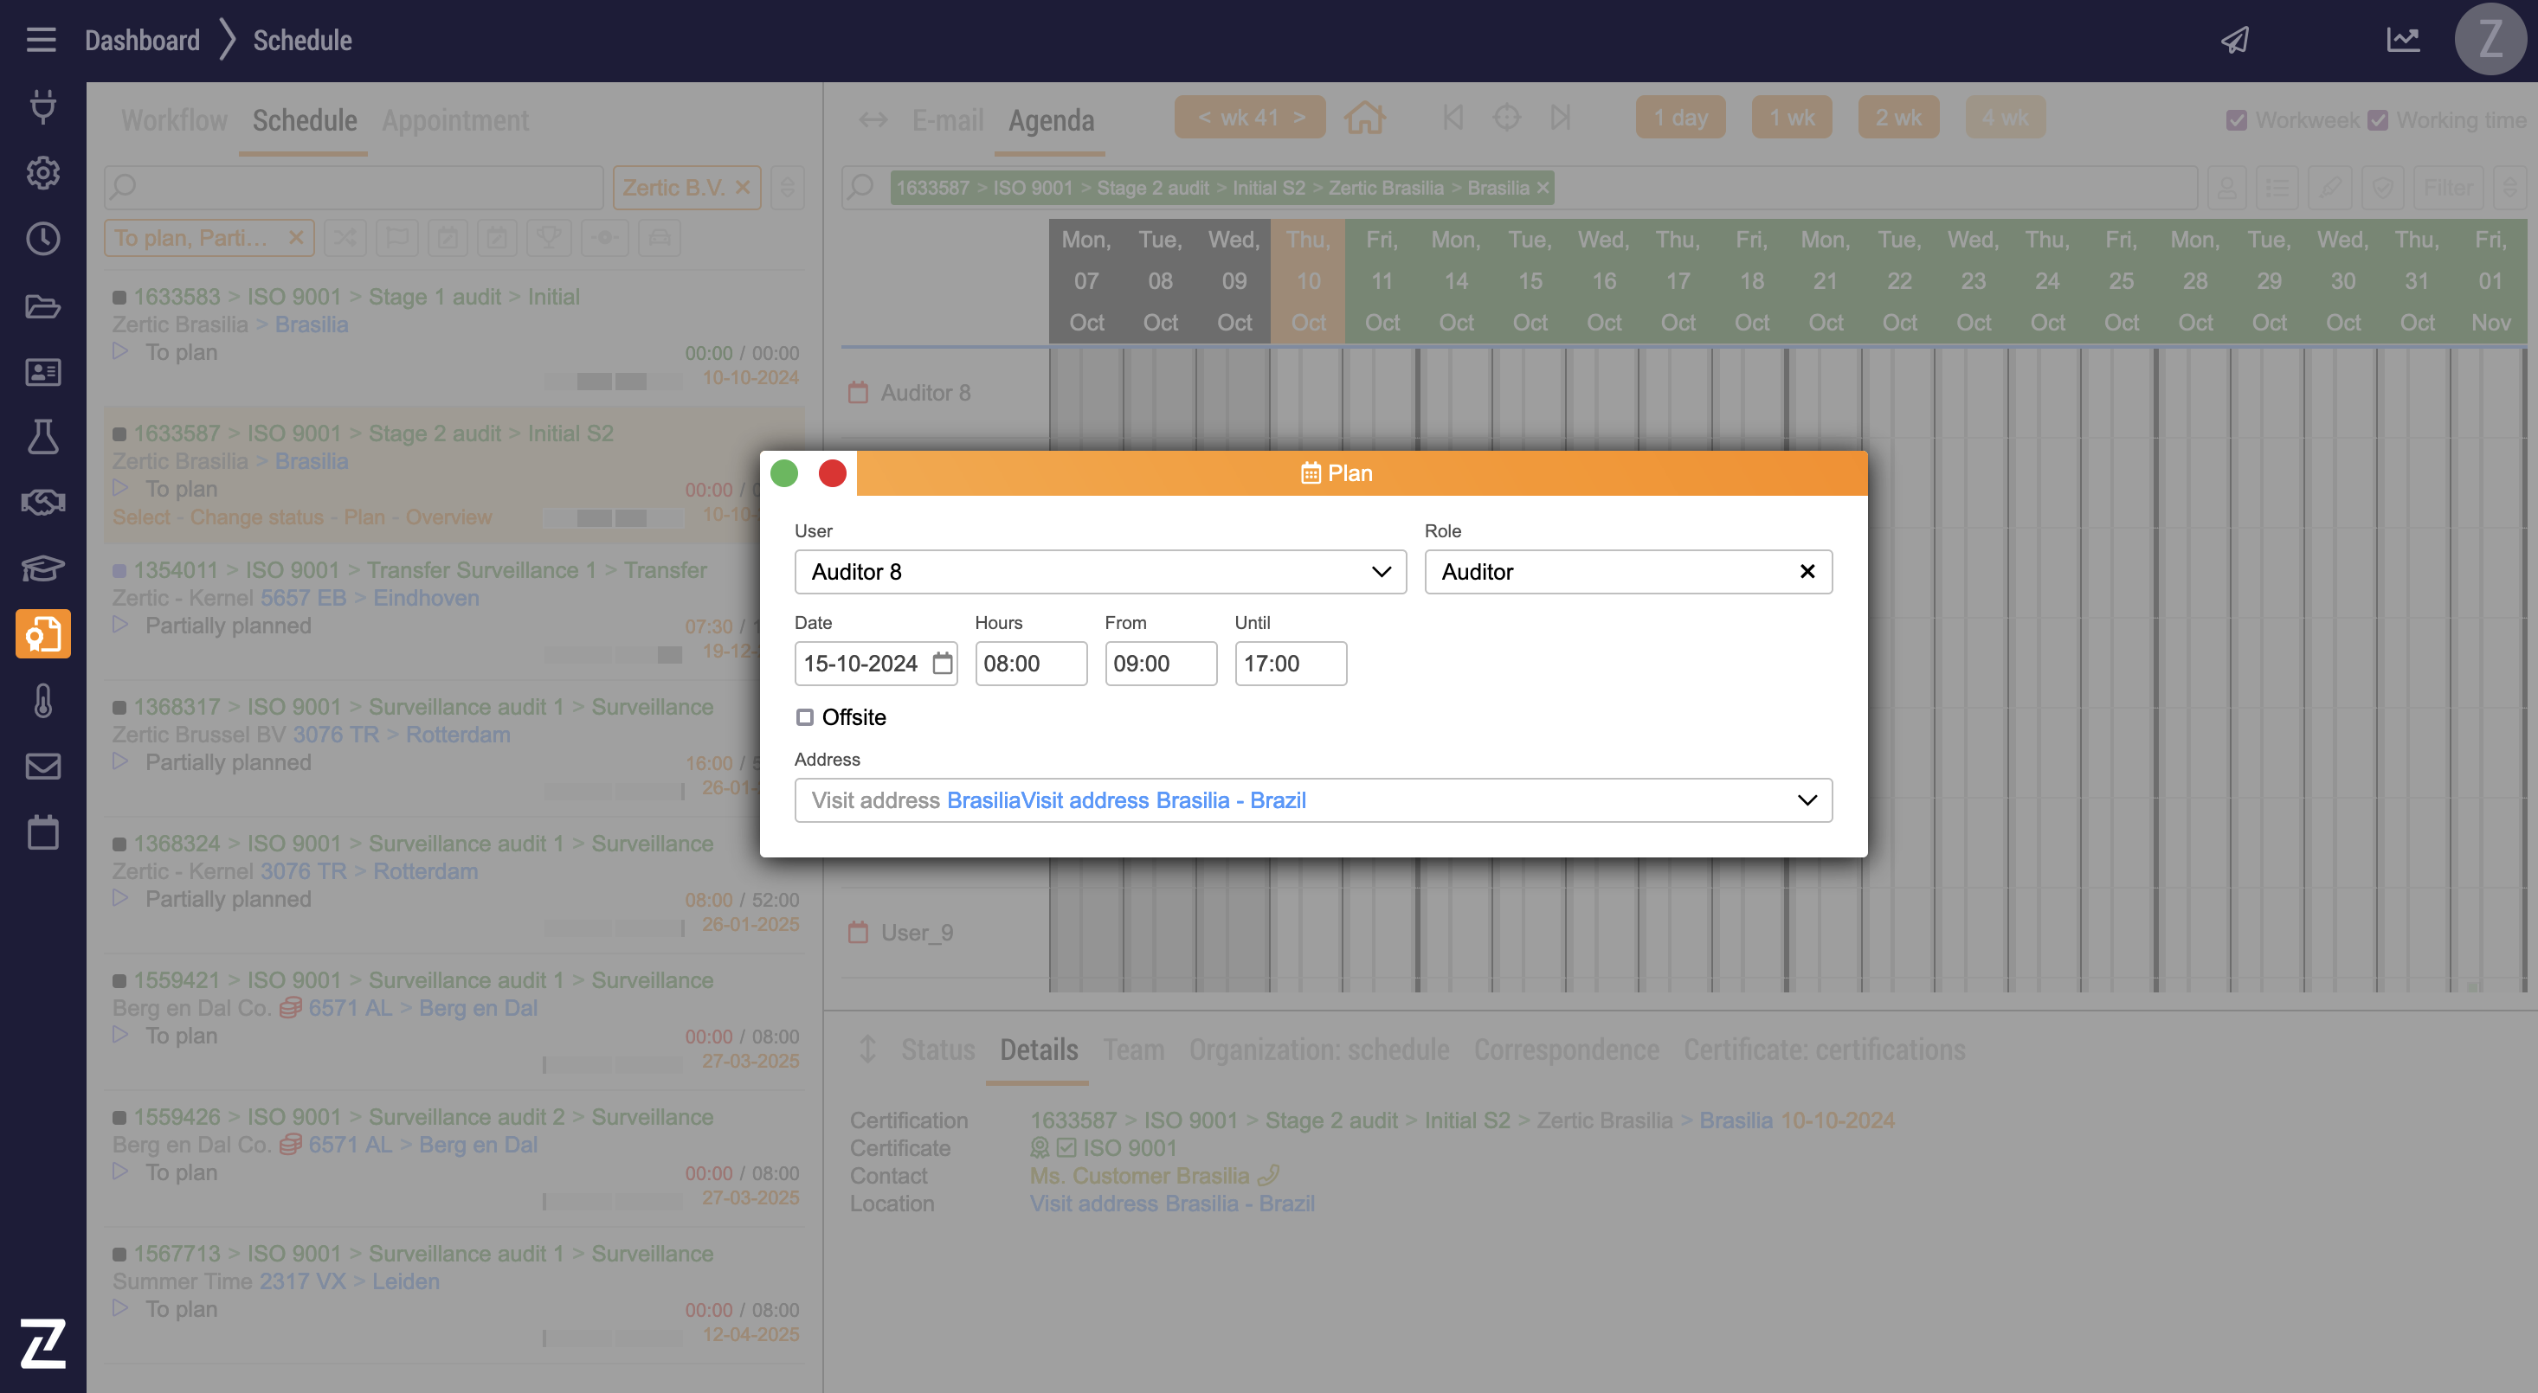This screenshot has width=2538, height=1393.
Task: Open the Appointment tab
Action: [x=455, y=121]
